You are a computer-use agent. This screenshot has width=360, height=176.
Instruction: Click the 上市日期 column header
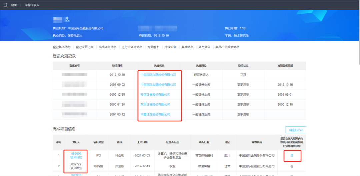pos(142,142)
